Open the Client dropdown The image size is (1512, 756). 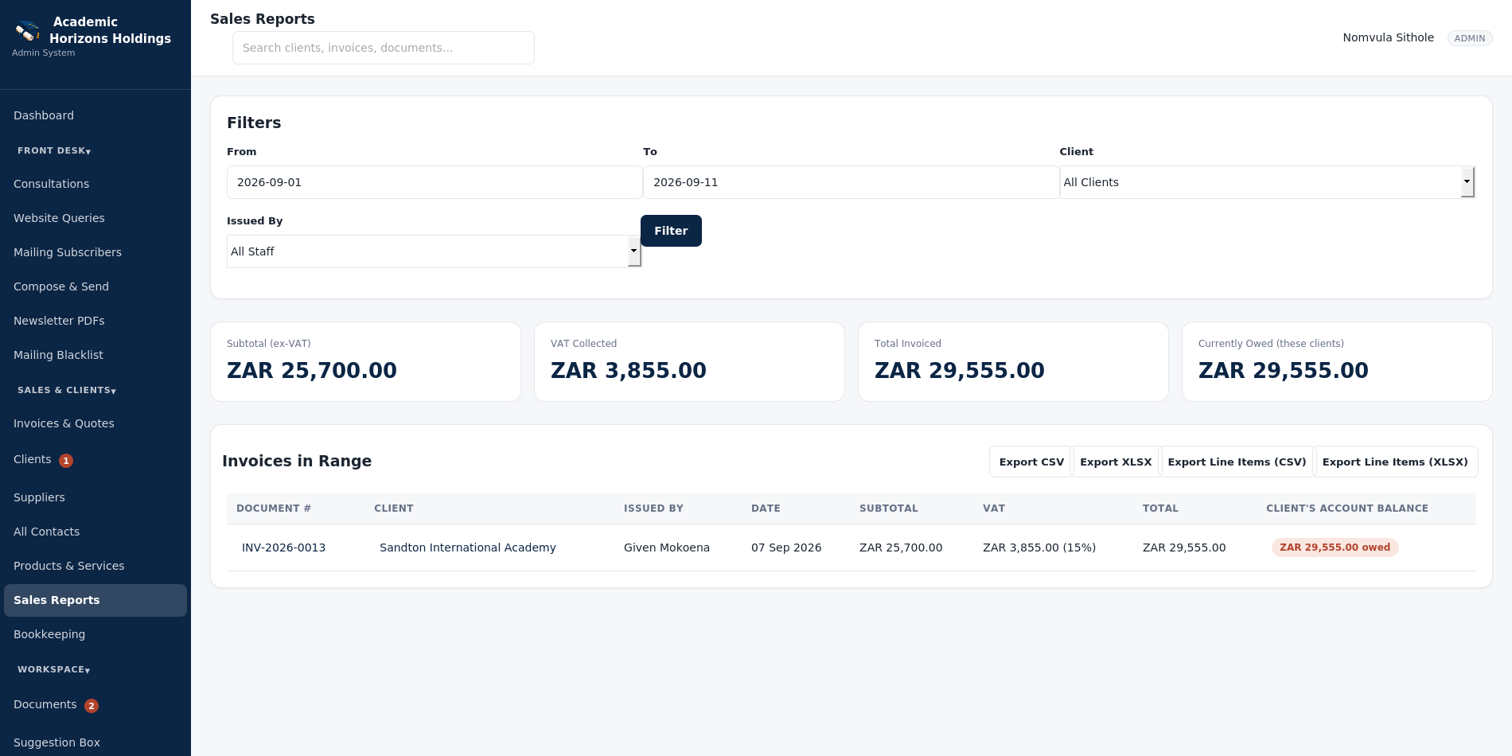1267,182
